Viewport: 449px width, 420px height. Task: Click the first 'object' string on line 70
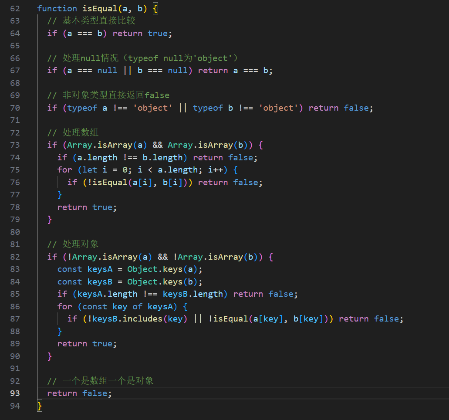tap(152, 108)
